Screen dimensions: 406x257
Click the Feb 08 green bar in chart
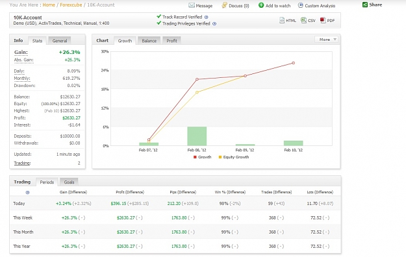pos(197,136)
